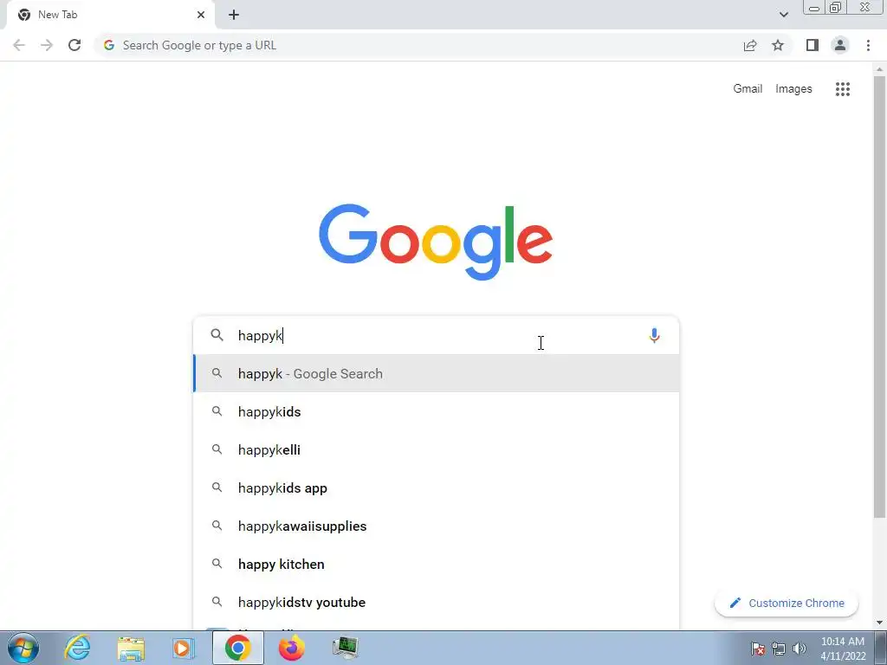
Task: Open the tab search chevron
Action: 783,15
